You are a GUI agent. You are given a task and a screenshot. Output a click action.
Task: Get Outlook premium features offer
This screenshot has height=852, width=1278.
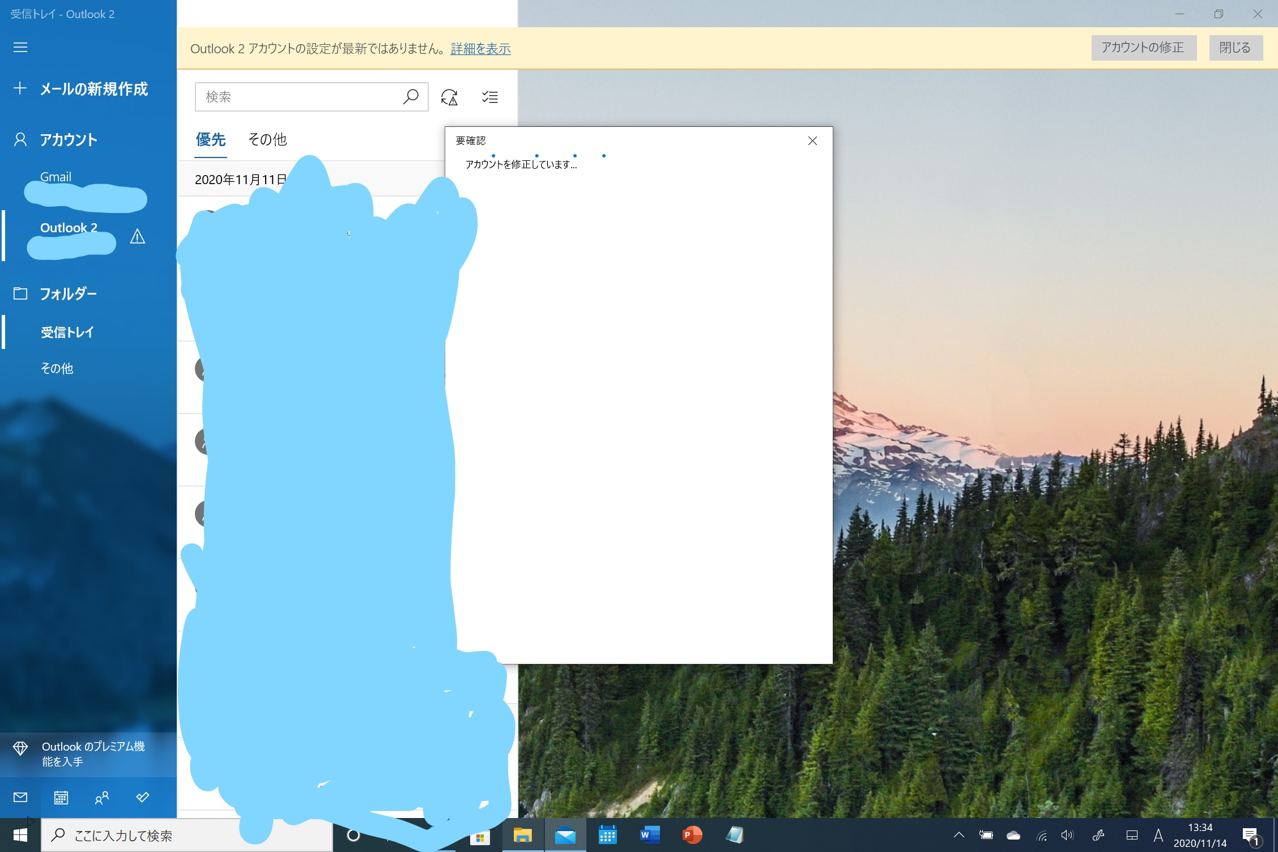point(88,754)
